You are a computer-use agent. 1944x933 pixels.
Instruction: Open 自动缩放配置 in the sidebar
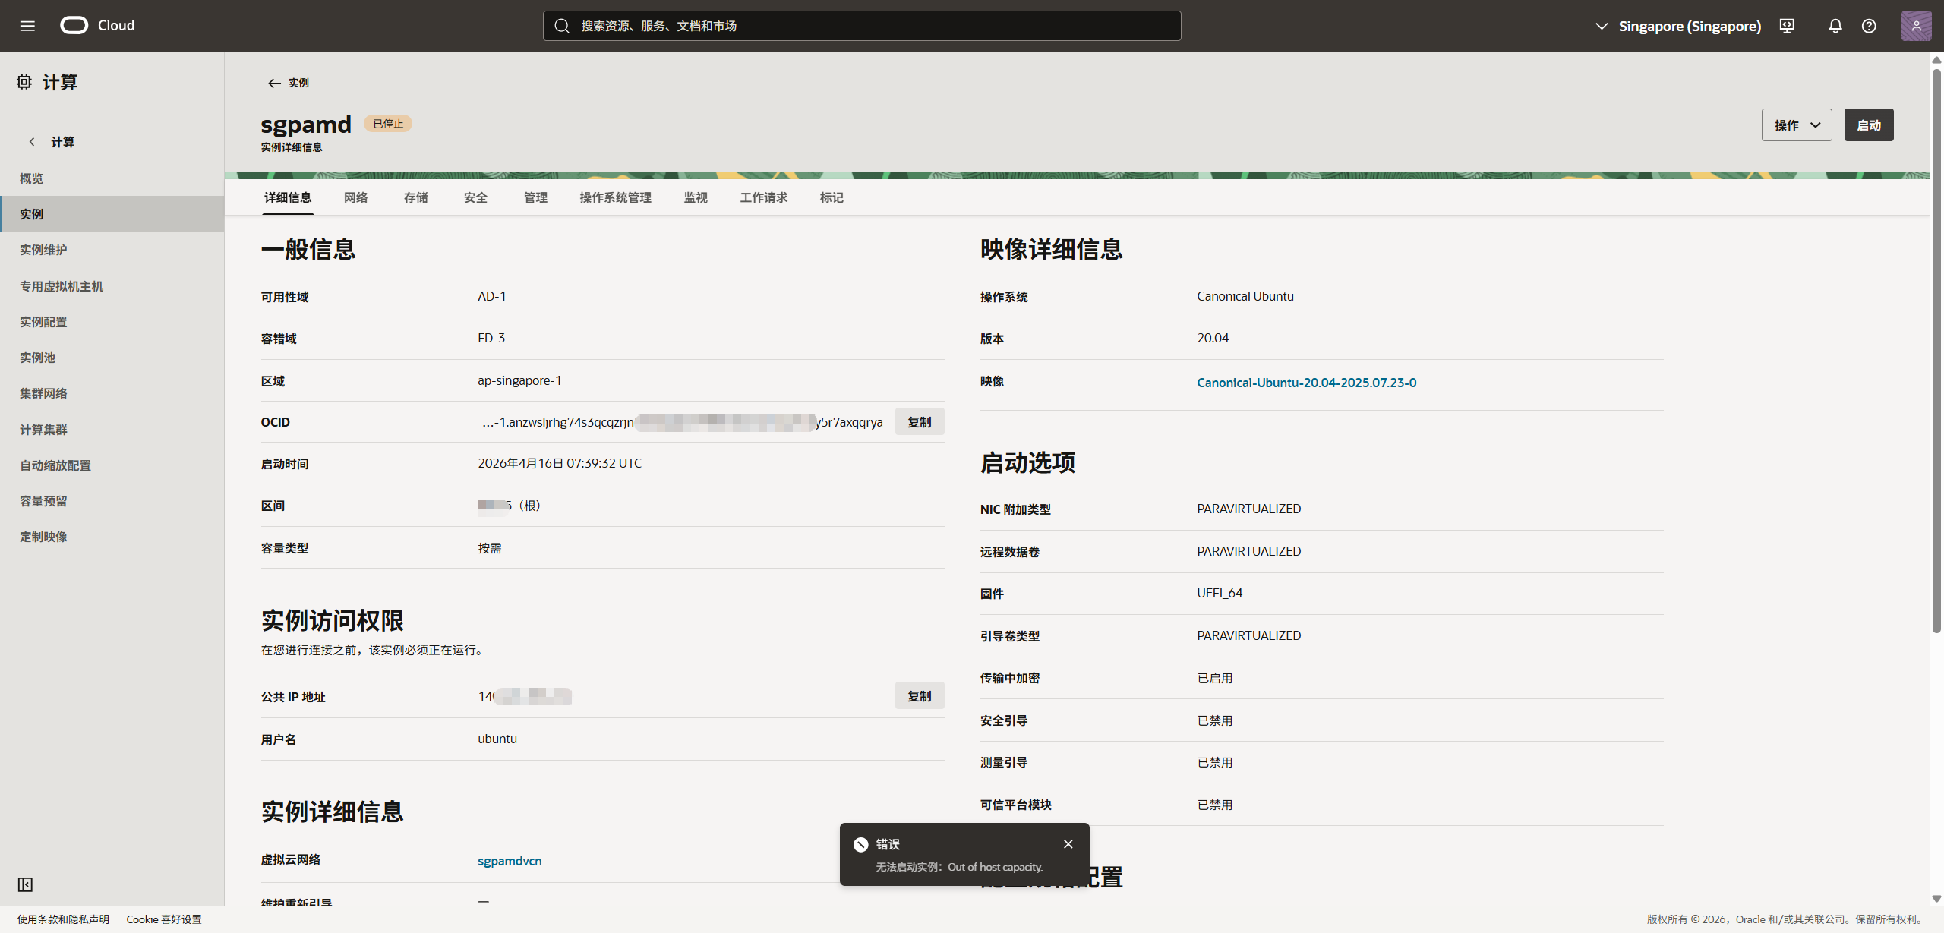pos(112,465)
